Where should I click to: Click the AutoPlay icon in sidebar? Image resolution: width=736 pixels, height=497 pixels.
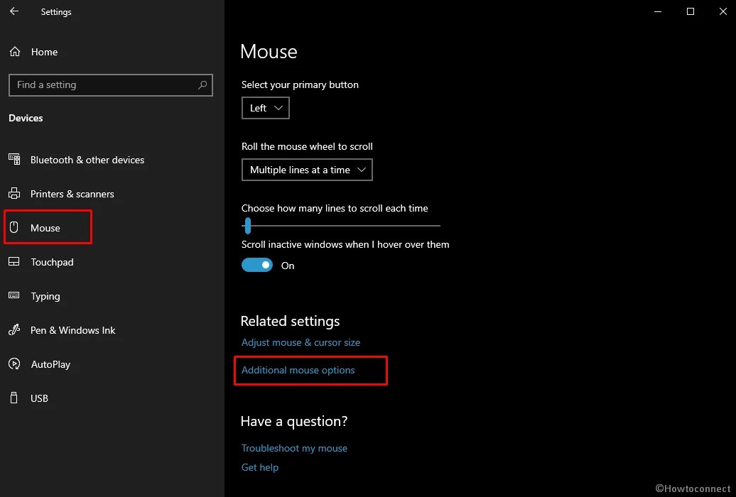coord(14,364)
